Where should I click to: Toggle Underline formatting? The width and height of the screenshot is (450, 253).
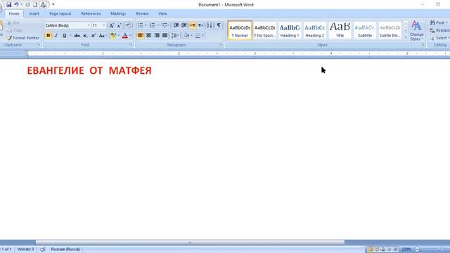coord(64,36)
